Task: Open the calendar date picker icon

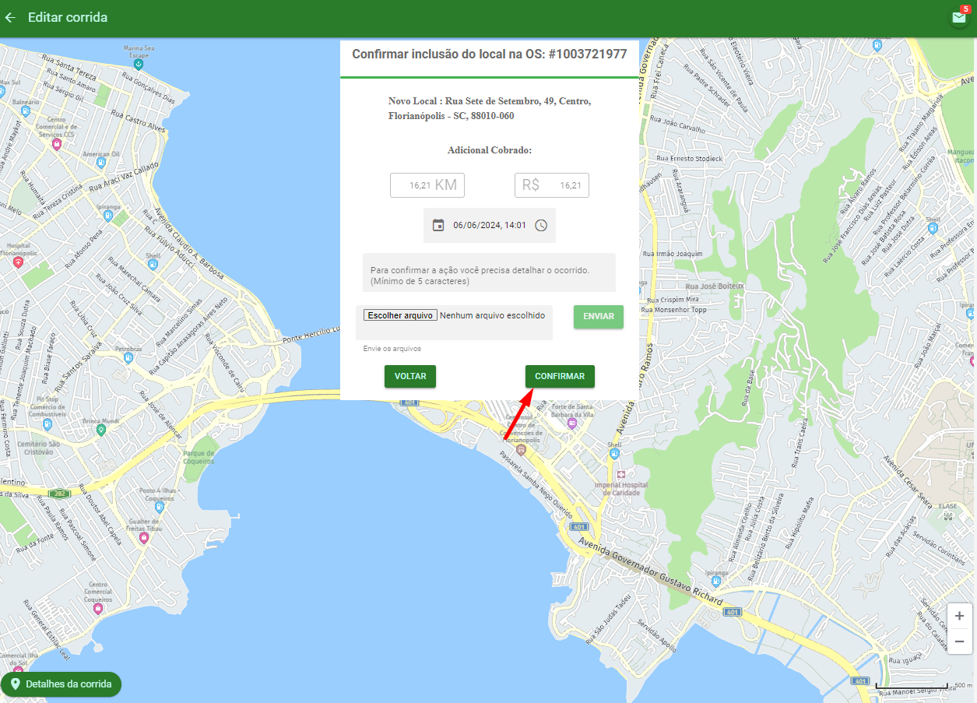Action: (x=438, y=226)
